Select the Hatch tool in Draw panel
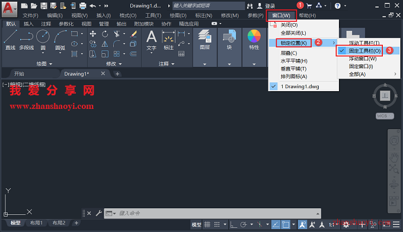The width and height of the screenshot is (403, 232). click(75, 54)
